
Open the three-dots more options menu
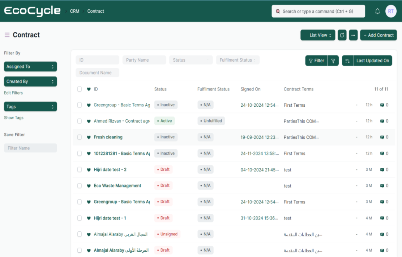(353, 35)
